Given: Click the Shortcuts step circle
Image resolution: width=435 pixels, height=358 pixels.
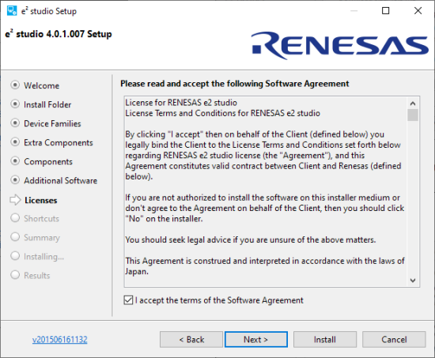Looking at the screenshot, I should [x=15, y=218].
